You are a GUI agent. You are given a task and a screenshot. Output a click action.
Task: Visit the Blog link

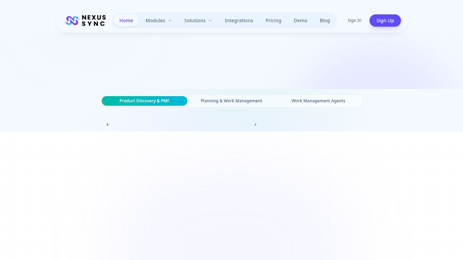tap(325, 21)
